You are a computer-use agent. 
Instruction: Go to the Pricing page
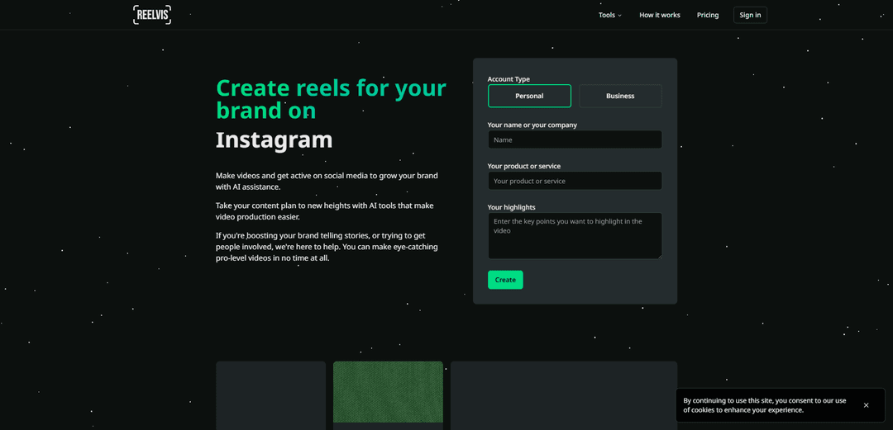707,16
